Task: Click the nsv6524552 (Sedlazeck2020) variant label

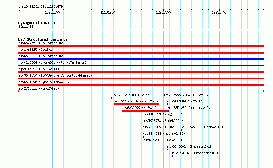Action: click(x=42, y=43)
